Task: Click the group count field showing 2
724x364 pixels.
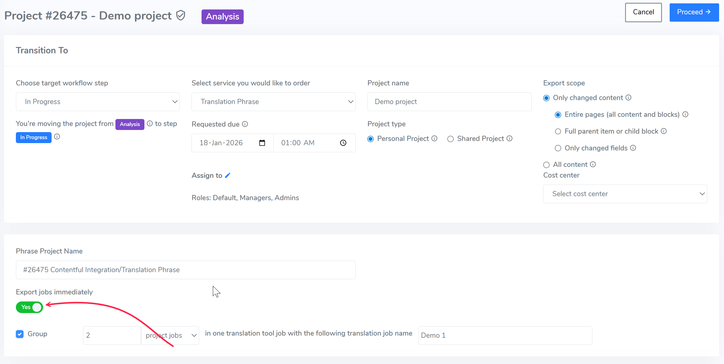Action: pos(112,335)
